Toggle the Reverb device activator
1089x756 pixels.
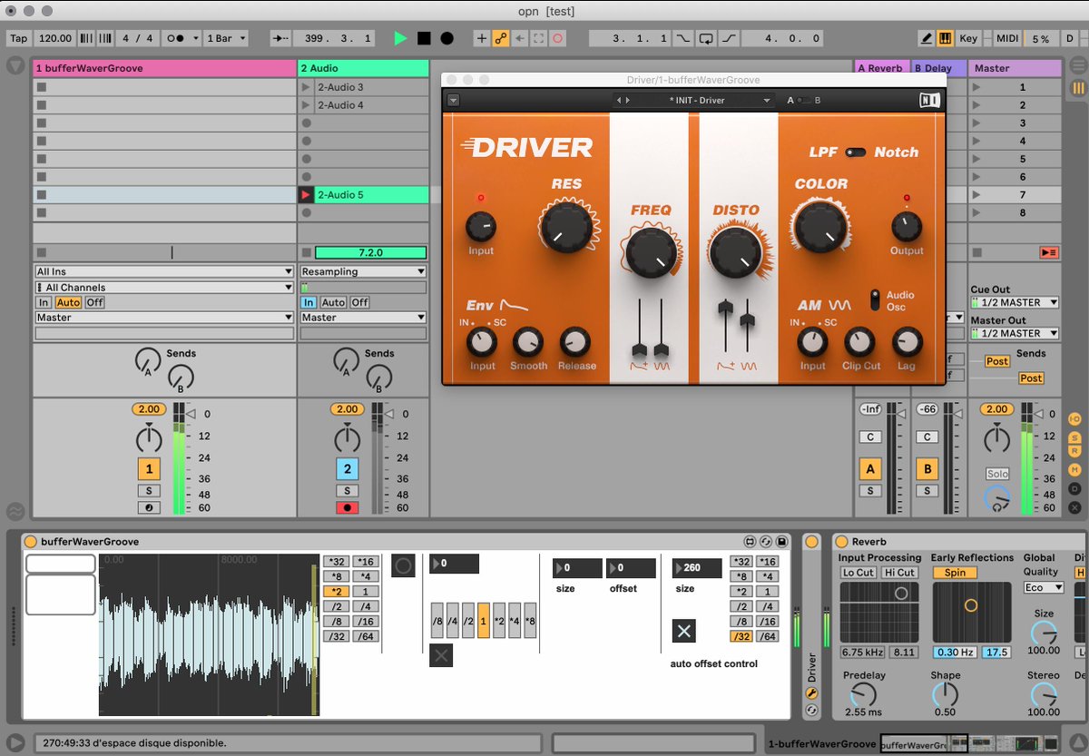pyautogui.click(x=840, y=542)
